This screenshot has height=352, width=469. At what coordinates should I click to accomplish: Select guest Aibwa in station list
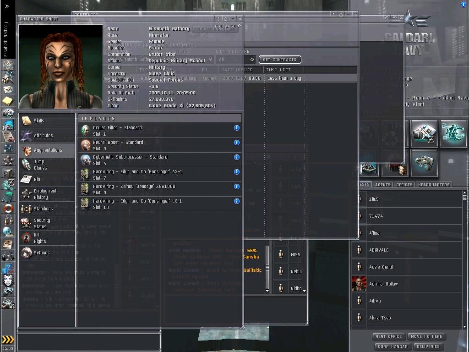pos(406,301)
